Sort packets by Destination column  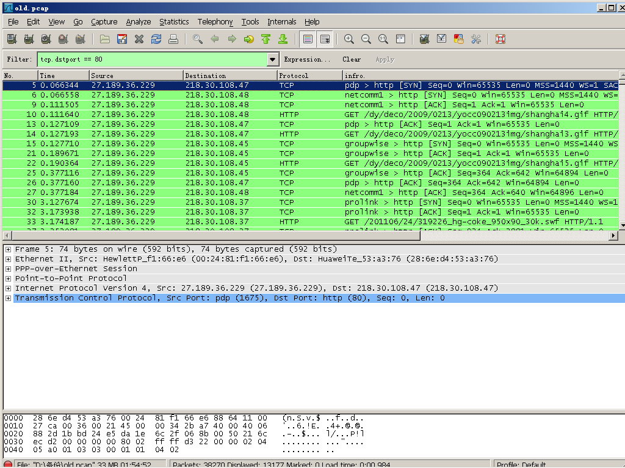230,75
